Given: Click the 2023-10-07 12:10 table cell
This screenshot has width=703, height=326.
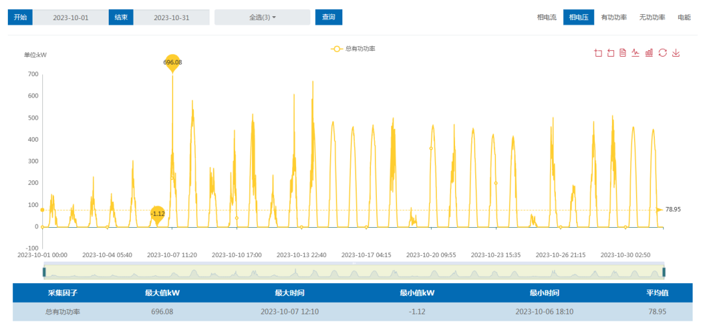Looking at the screenshot, I should tap(290, 312).
